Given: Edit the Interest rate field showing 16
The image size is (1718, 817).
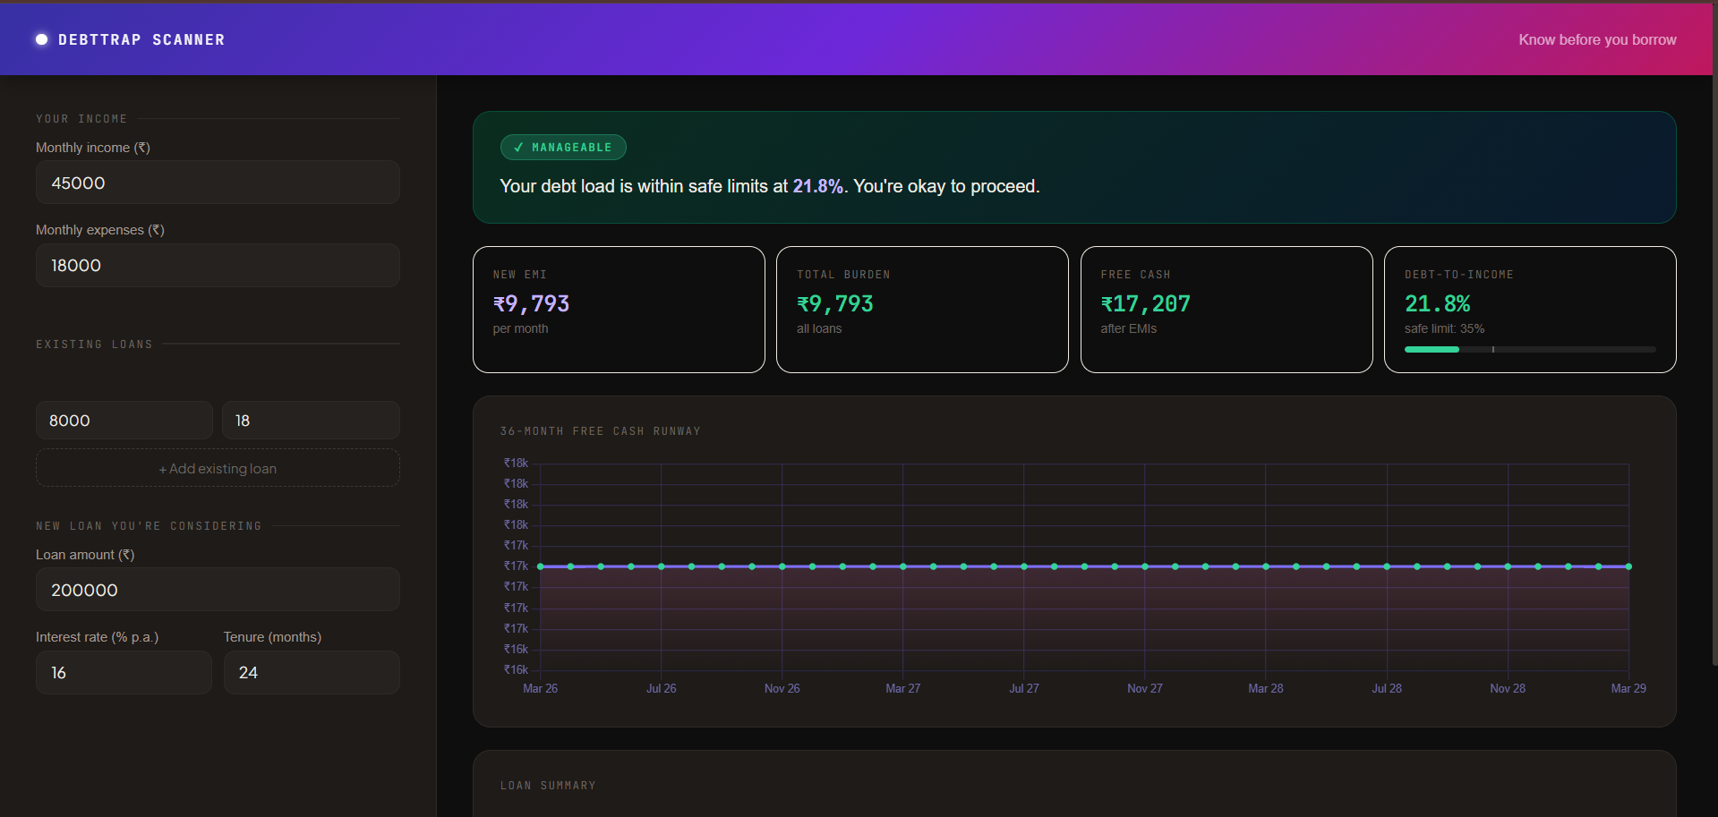Looking at the screenshot, I should tap(124, 672).
